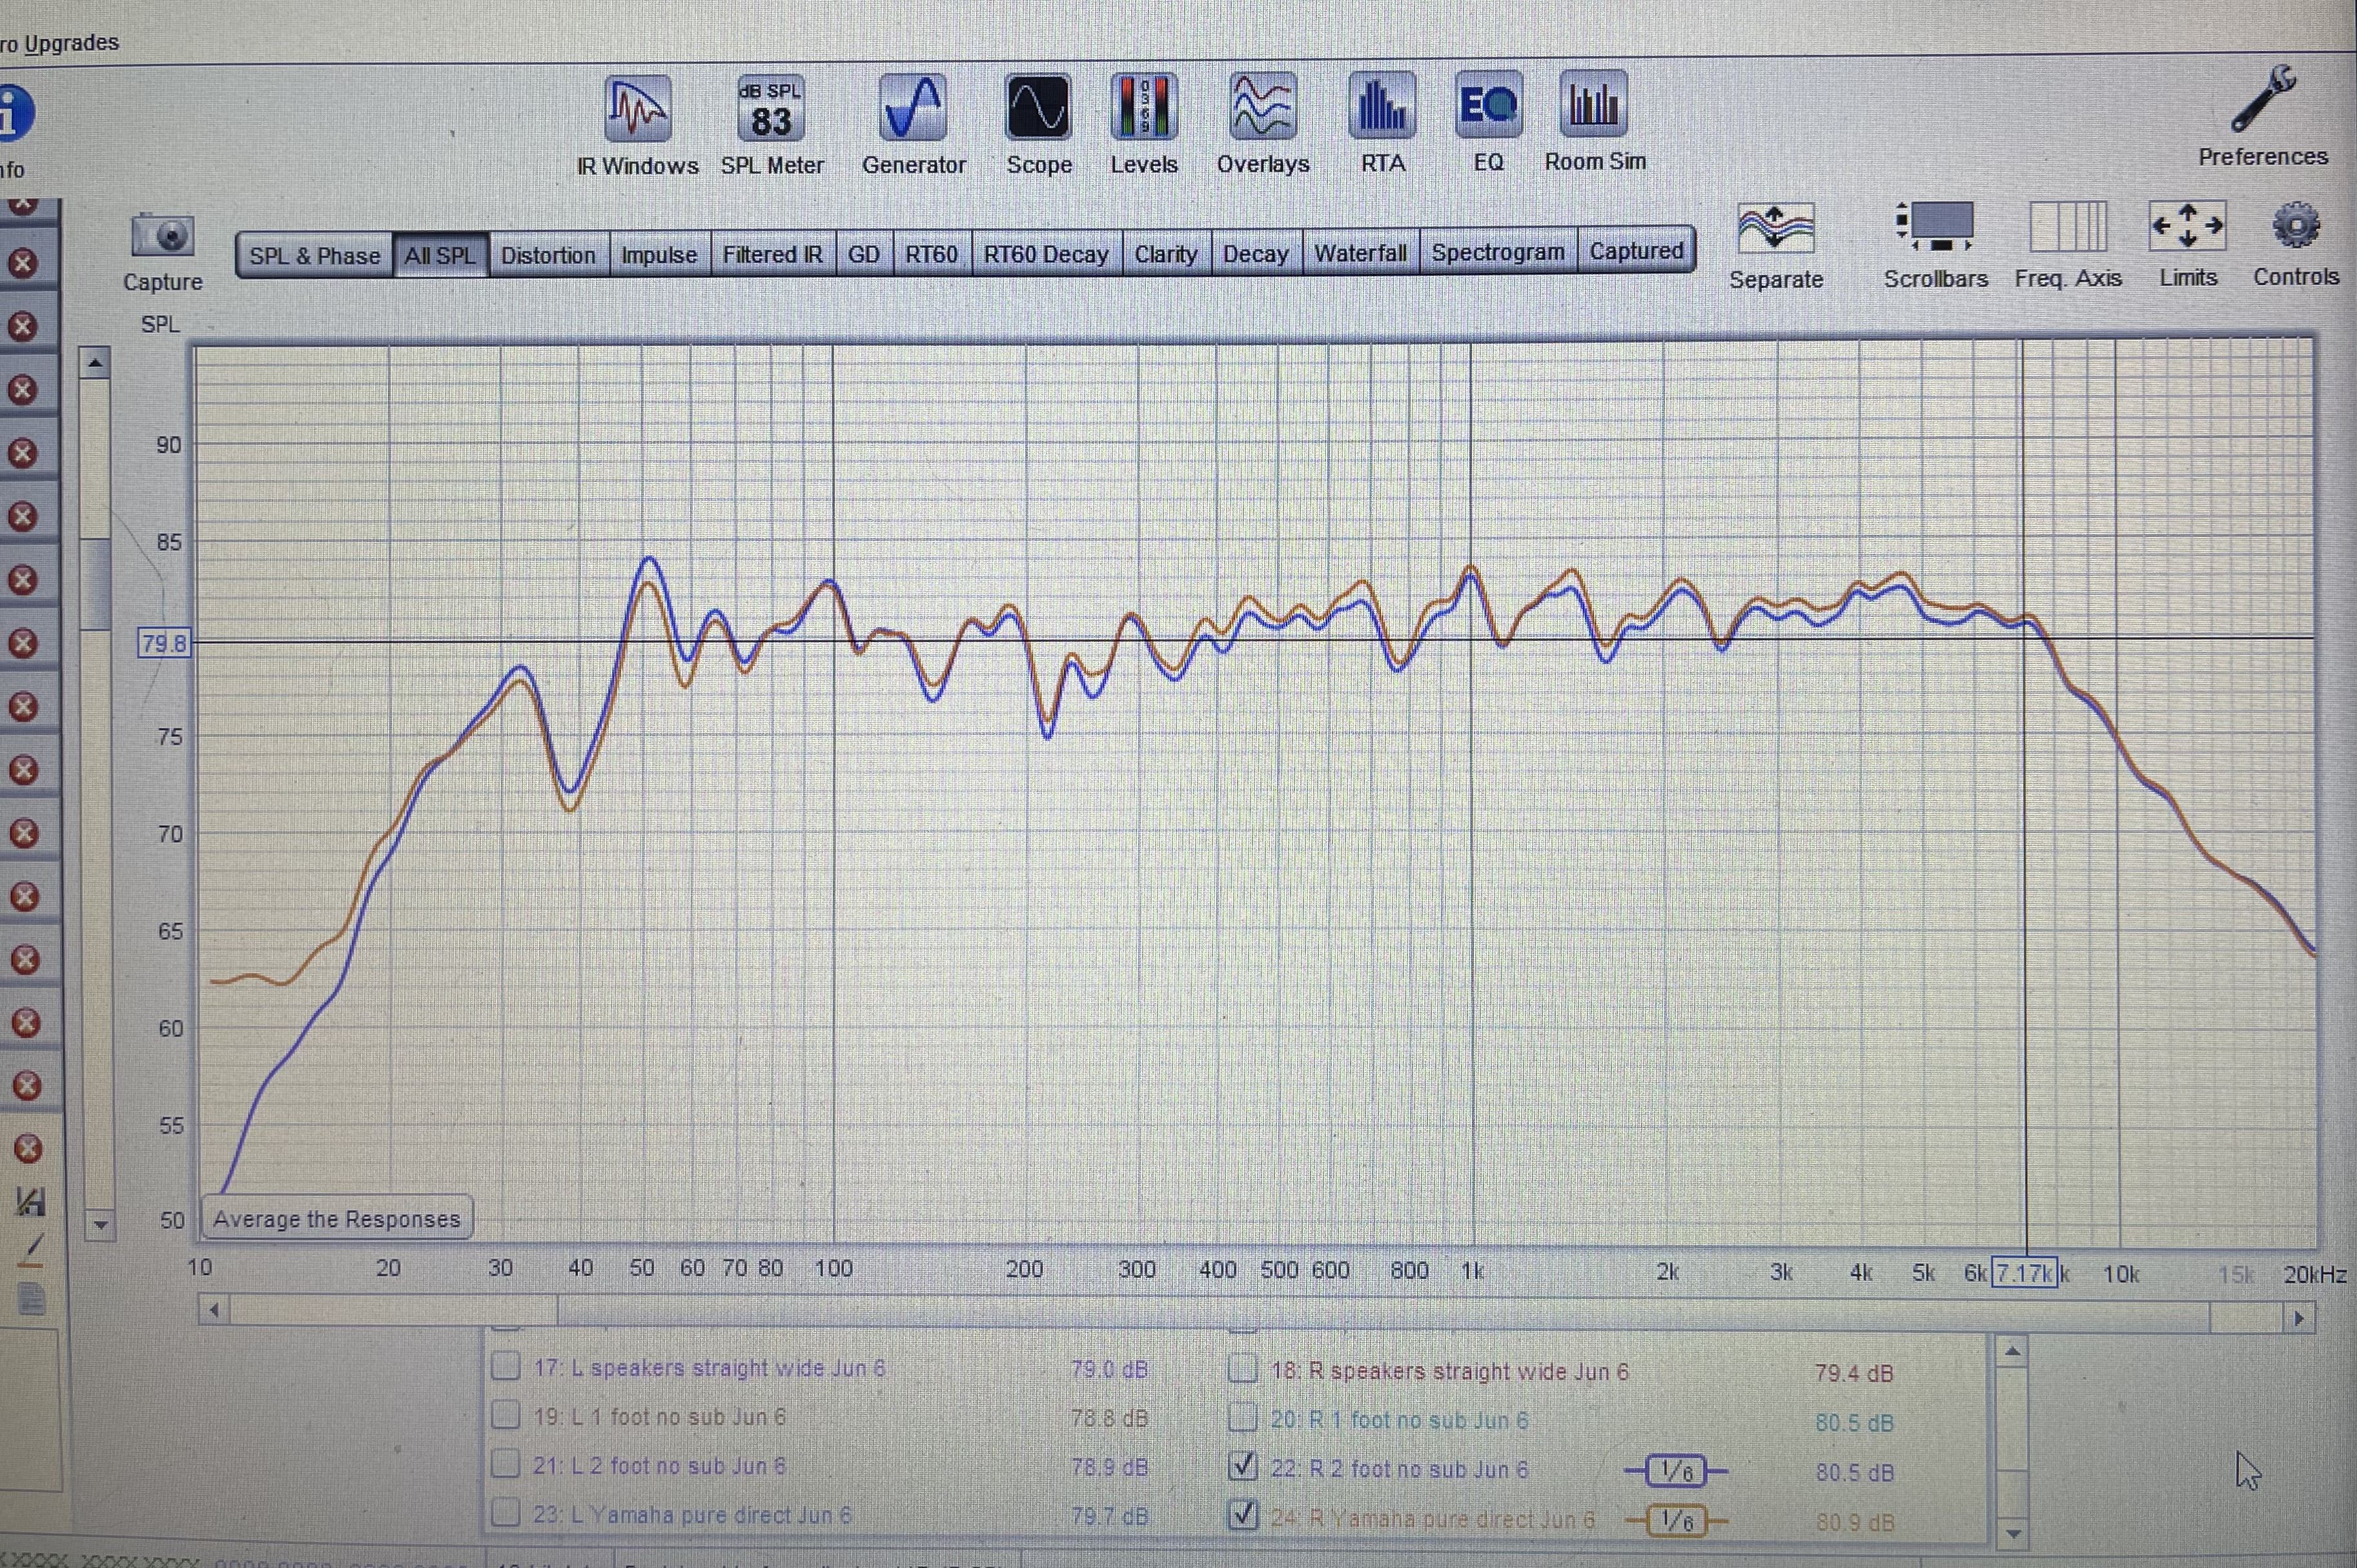The height and width of the screenshot is (1568, 2357).
Task: Switch to the Spectrogram tab
Action: pyautogui.click(x=1496, y=253)
